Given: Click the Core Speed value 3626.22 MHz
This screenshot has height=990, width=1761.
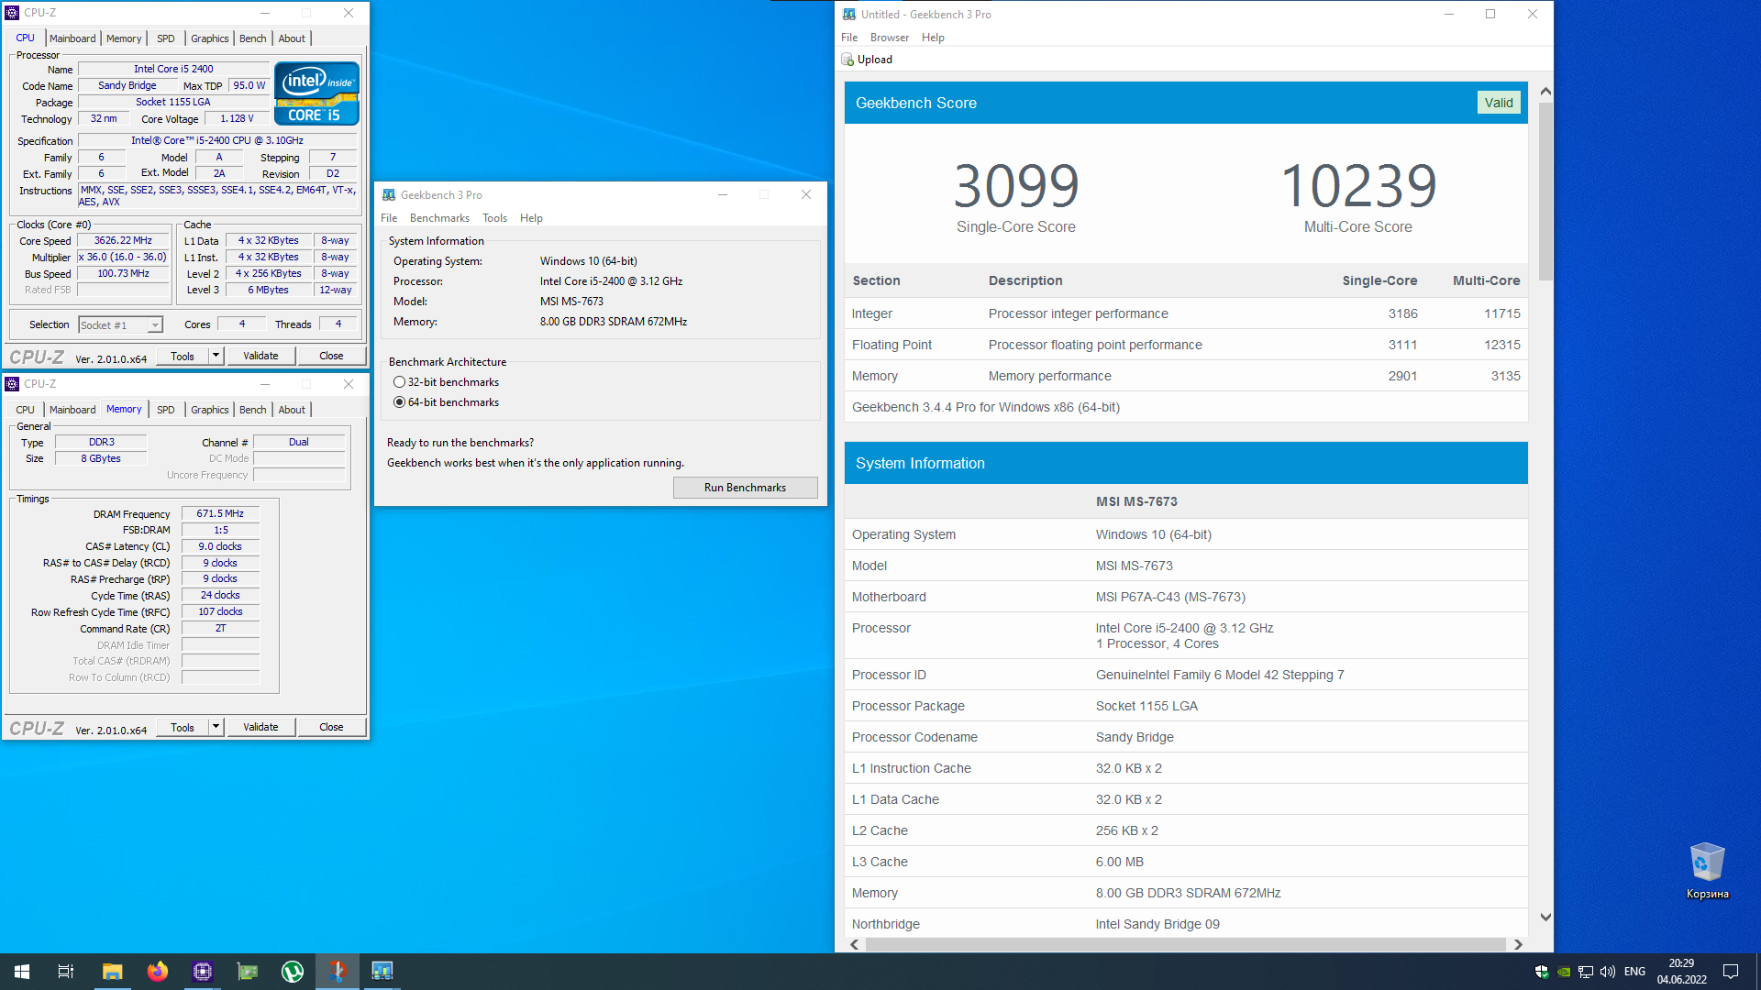Looking at the screenshot, I should (123, 241).
